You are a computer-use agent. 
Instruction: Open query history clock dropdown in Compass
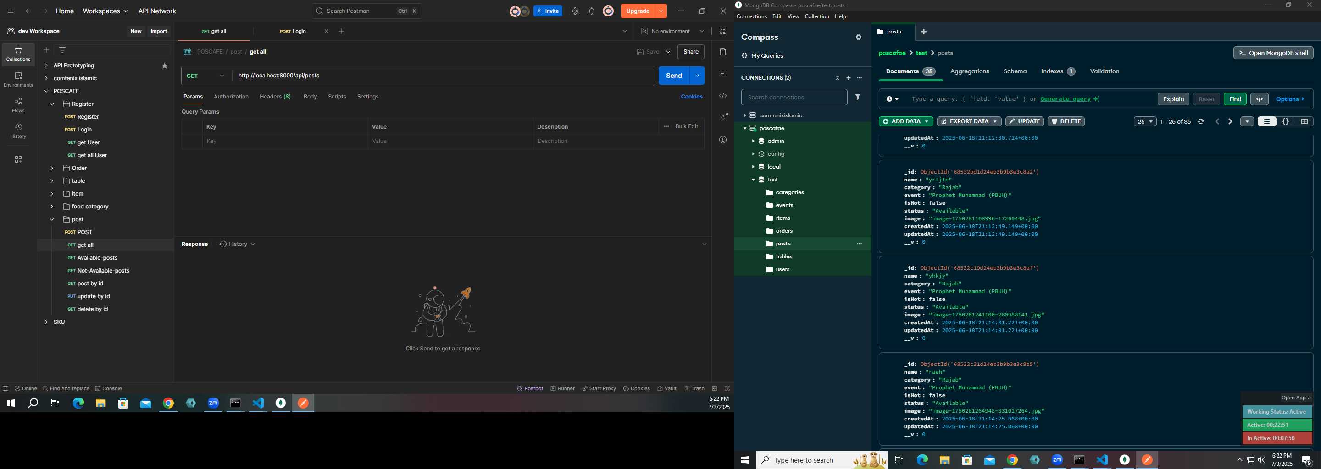892,99
